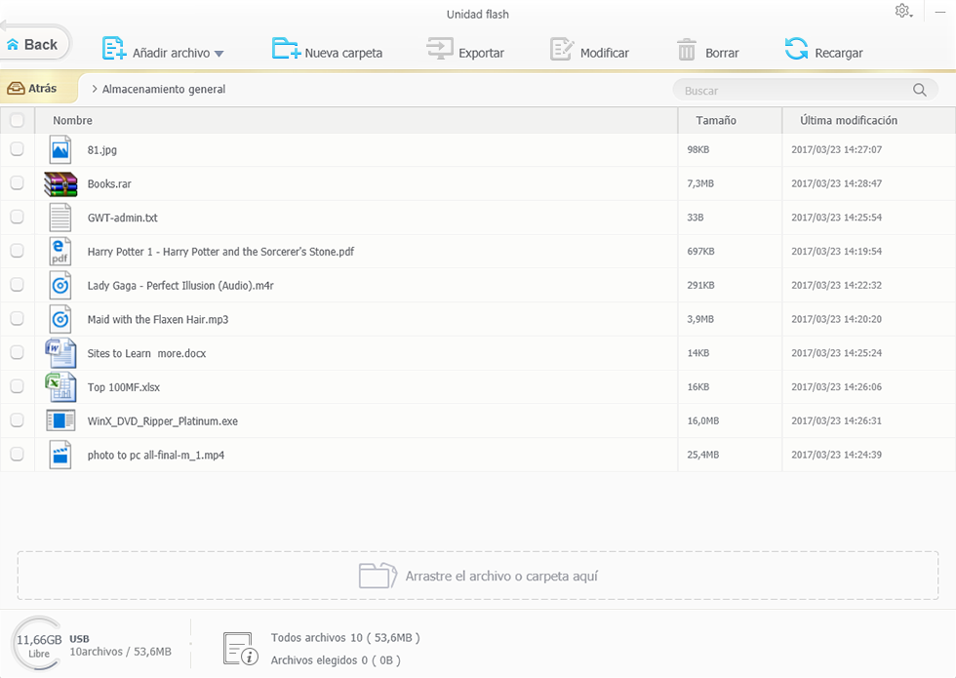Click the audio icon of Lady Gaga m4r
The height and width of the screenshot is (678, 956).
[x=60, y=285]
